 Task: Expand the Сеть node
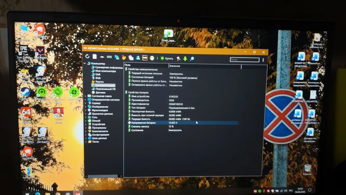85,117
